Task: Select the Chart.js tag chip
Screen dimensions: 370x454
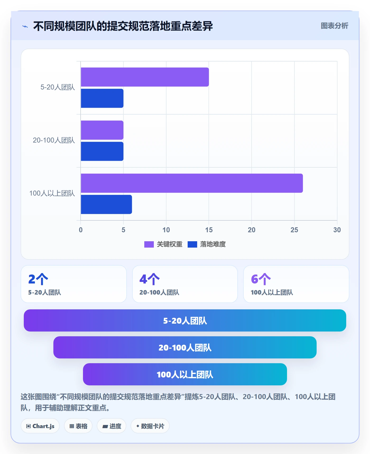Action: coord(40,426)
